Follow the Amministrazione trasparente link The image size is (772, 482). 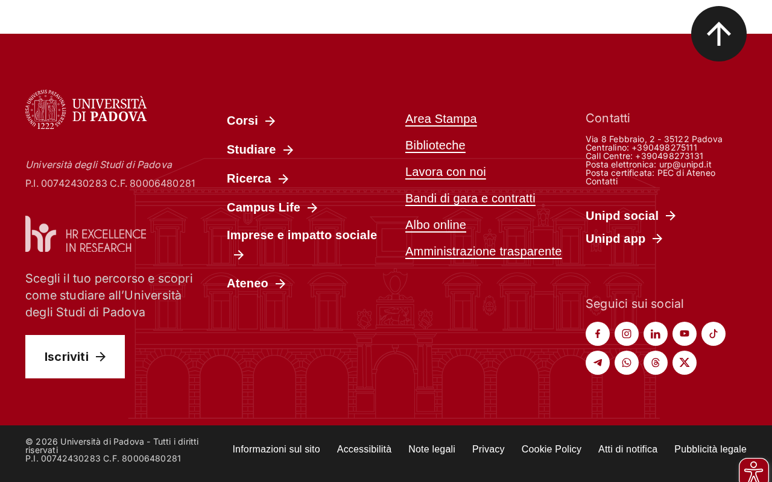[484, 251]
